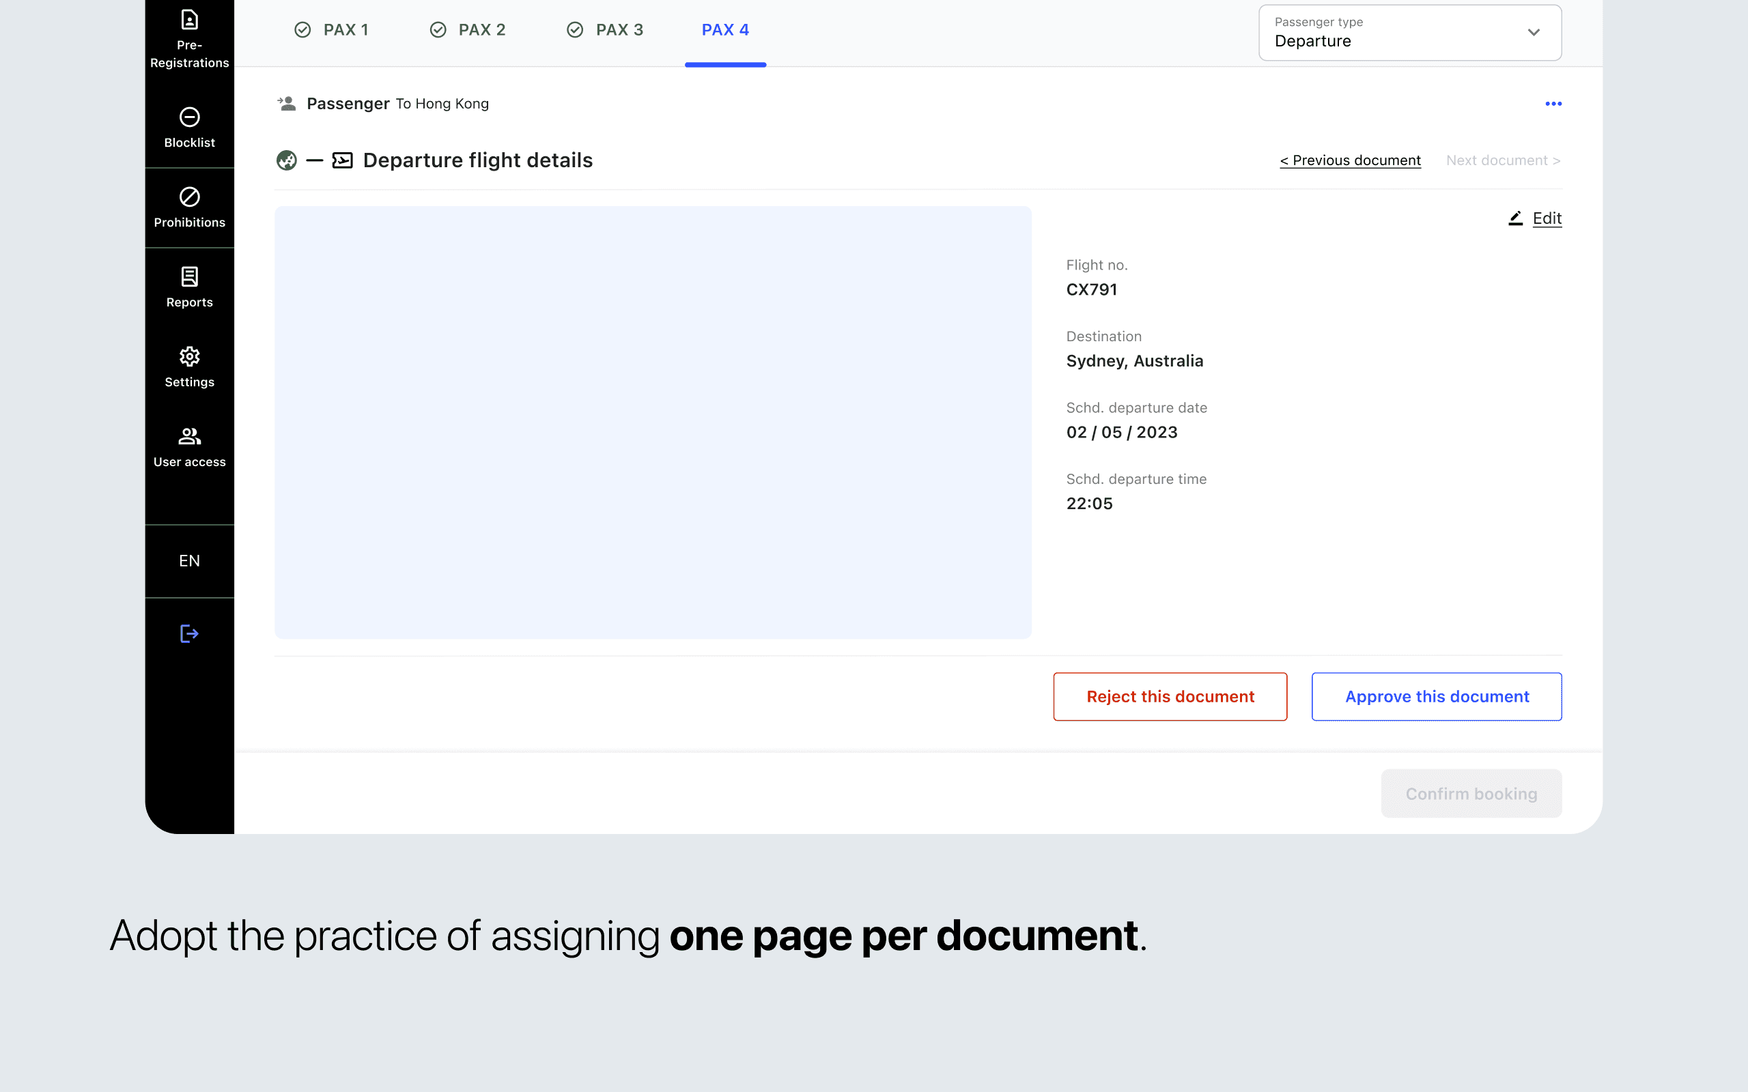The width and height of the screenshot is (1748, 1092).
Task: Select the PAX 2 tab
Action: pyautogui.click(x=468, y=30)
